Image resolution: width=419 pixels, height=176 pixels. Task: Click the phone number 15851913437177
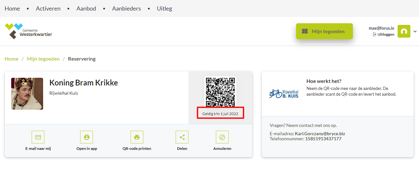[323, 139]
